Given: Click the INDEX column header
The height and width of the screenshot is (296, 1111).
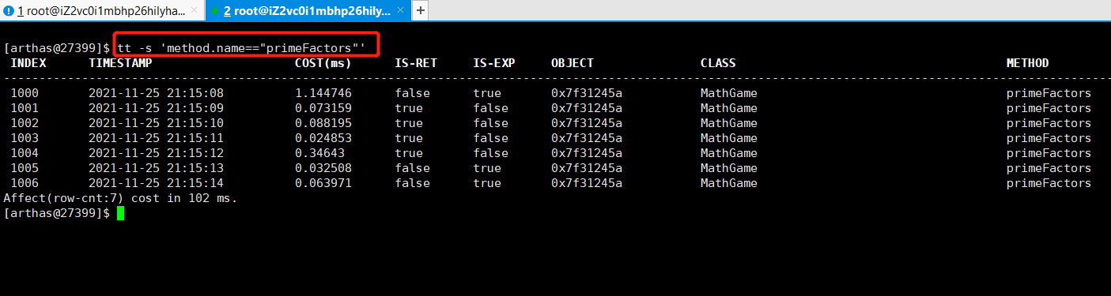Looking at the screenshot, I should [28, 63].
